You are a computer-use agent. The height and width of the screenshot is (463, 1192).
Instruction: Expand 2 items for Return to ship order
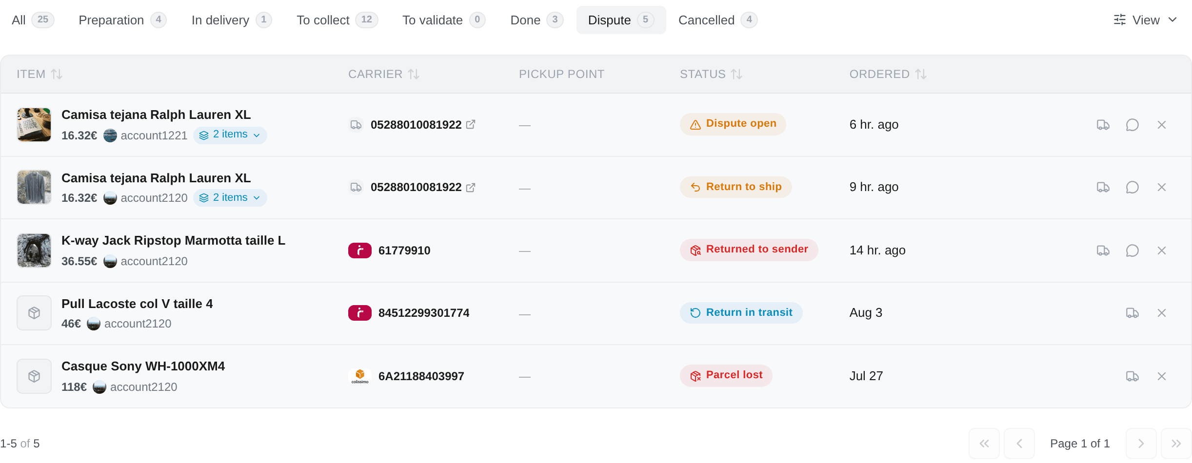point(230,198)
